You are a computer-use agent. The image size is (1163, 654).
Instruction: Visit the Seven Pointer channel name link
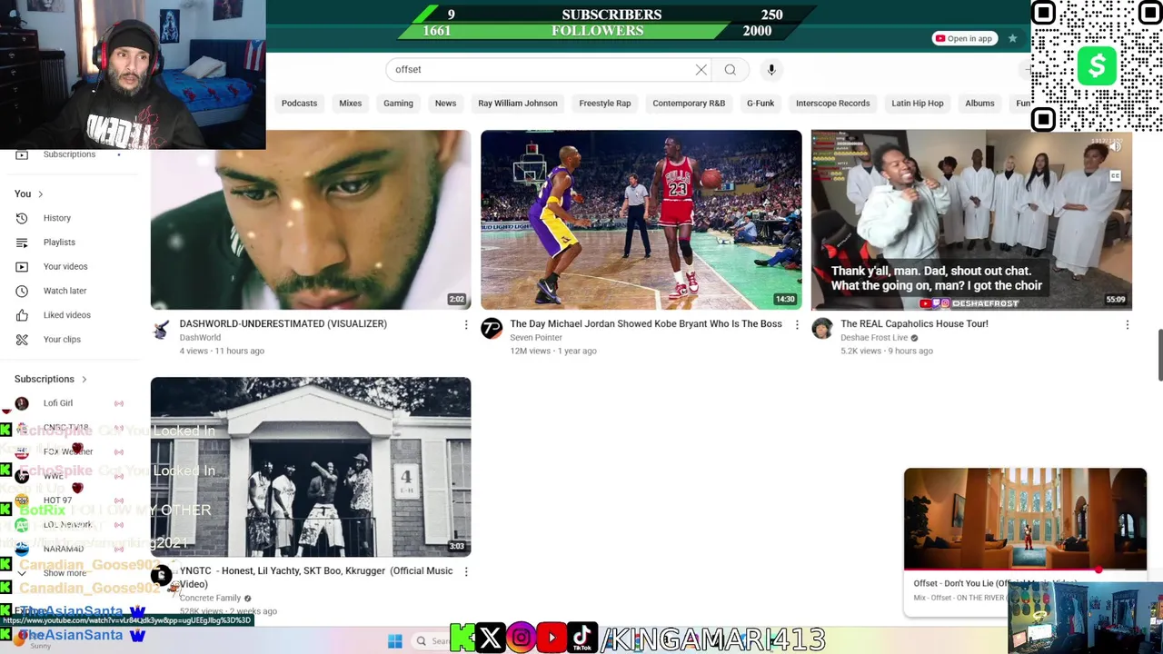coord(536,338)
